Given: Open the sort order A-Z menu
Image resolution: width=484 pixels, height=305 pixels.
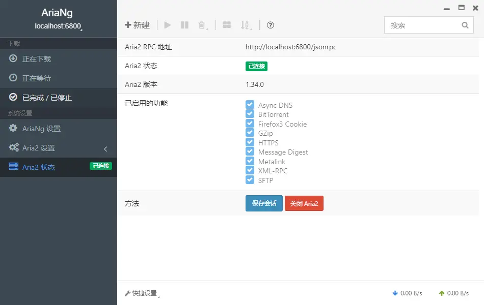Looking at the screenshot, I should (x=246, y=25).
